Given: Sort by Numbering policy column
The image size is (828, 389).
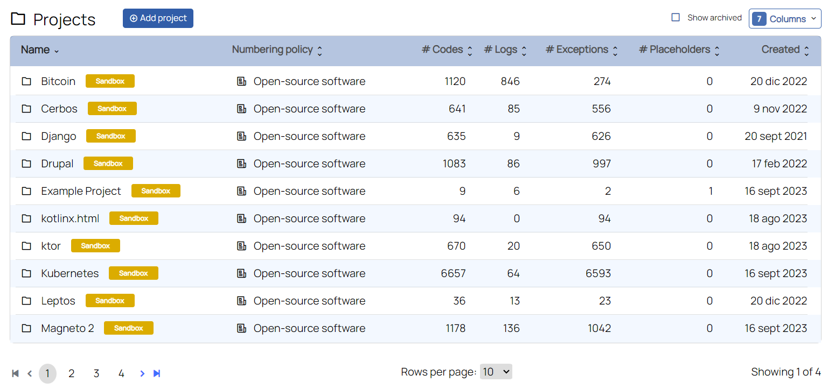Looking at the screenshot, I should 277,49.
